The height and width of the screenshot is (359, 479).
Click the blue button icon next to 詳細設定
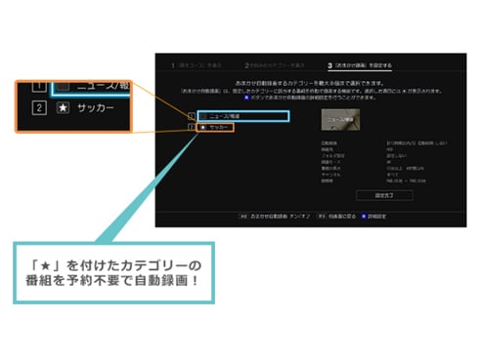point(364,217)
